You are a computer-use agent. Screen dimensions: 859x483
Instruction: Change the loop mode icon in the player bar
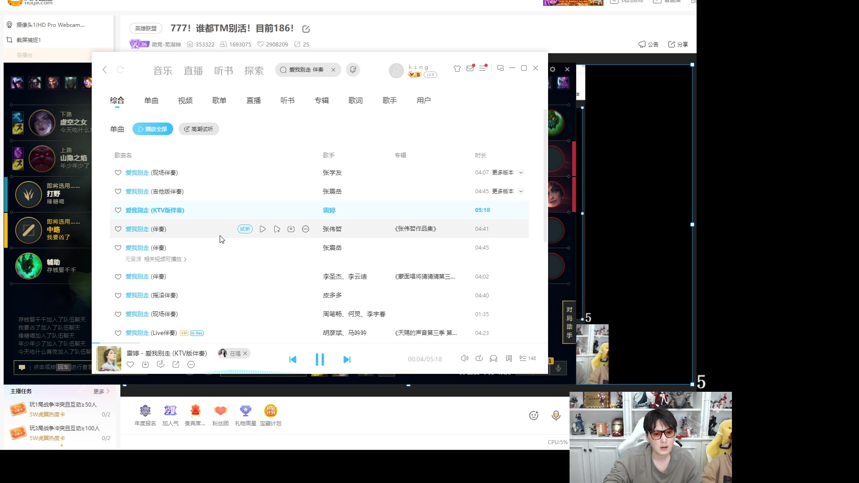[x=479, y=358]
